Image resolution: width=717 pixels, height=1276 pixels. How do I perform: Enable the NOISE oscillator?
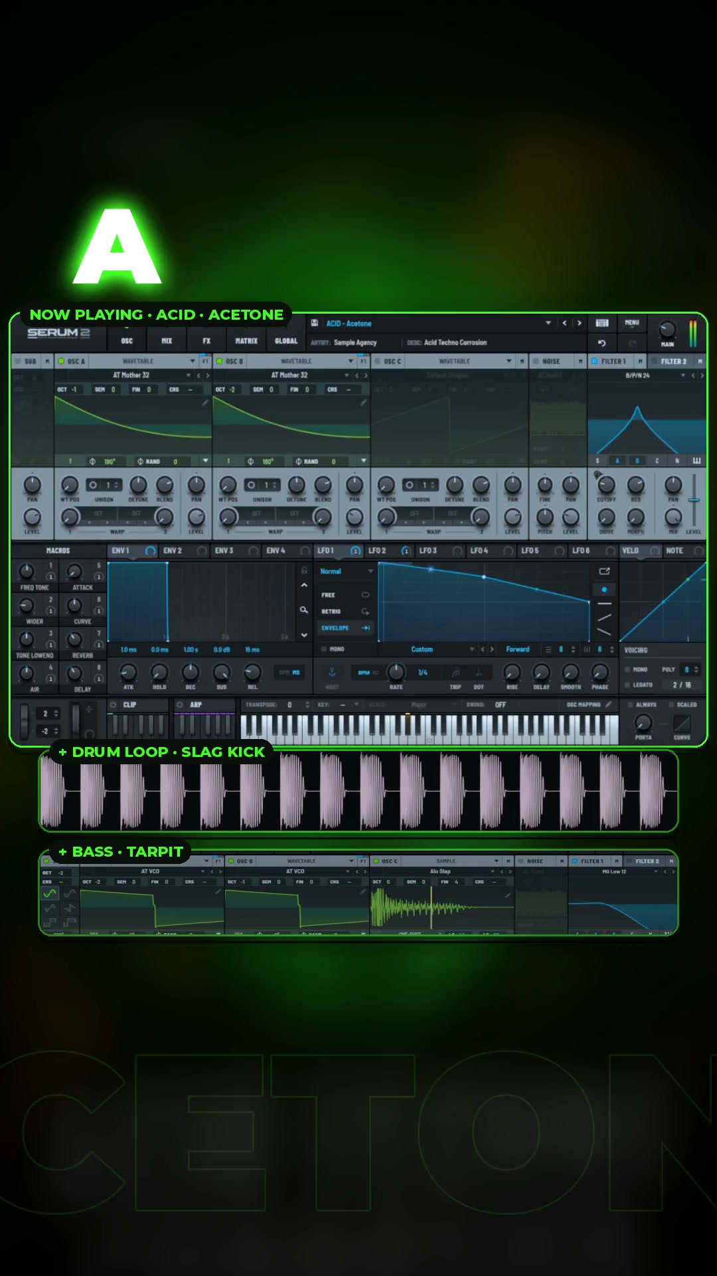535,362
